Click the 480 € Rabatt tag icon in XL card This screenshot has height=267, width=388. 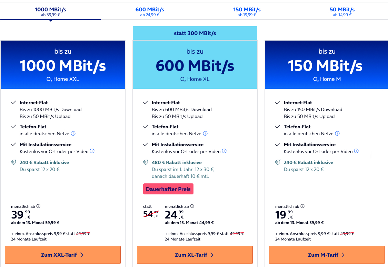click(x=146, y=162)
